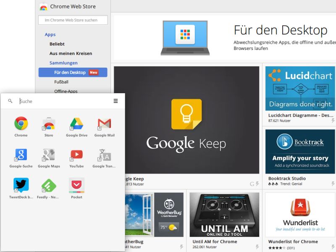This screenshot has height=252, width=336.
Task: Open the Booktrack Studio thumbnail
Action: [x=300, y=152]
